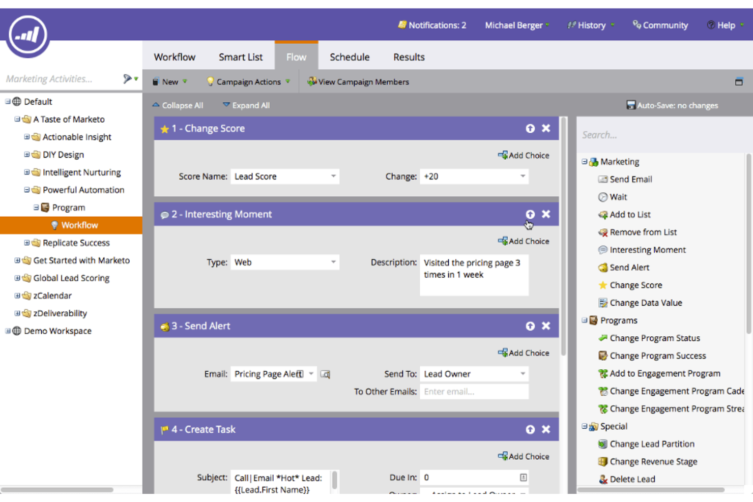Select the Delete Lead action icon
This screenshot has width=753, height=502.
(603, 479)
